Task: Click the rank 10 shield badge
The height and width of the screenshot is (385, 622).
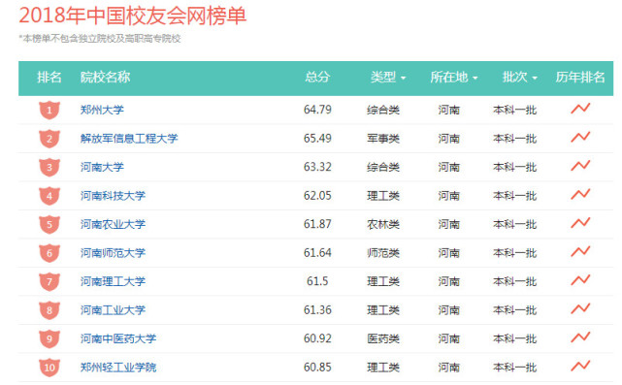Action: [x=49, y=368]
